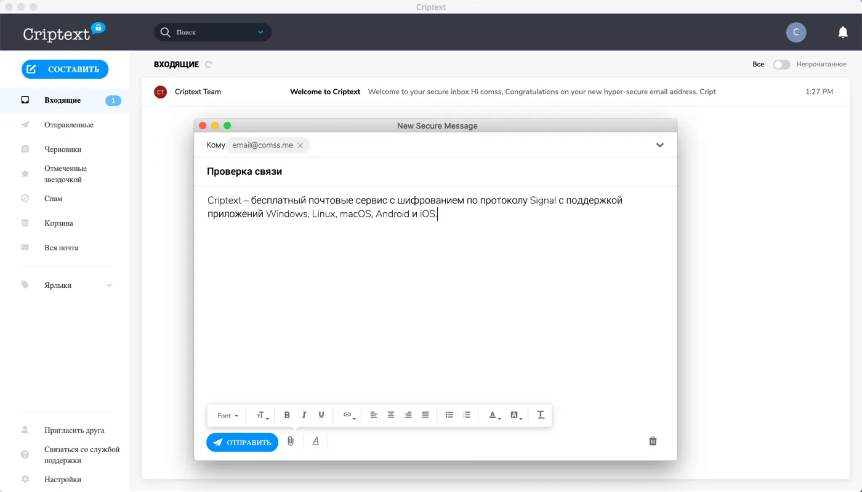The image size is (862, 492).
Task: Open the text background color picker
Action: click(x=516, y=416)
